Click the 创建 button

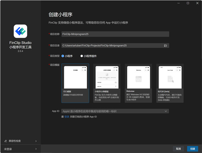pyautogui.click(x=193, y=149)
